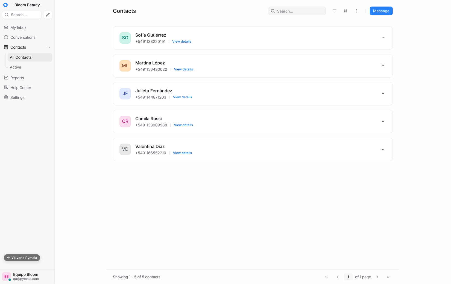This screenshot has height=284, width=451.
Task: Open the more options three-dot menu
Action: [x=356, y=11]
